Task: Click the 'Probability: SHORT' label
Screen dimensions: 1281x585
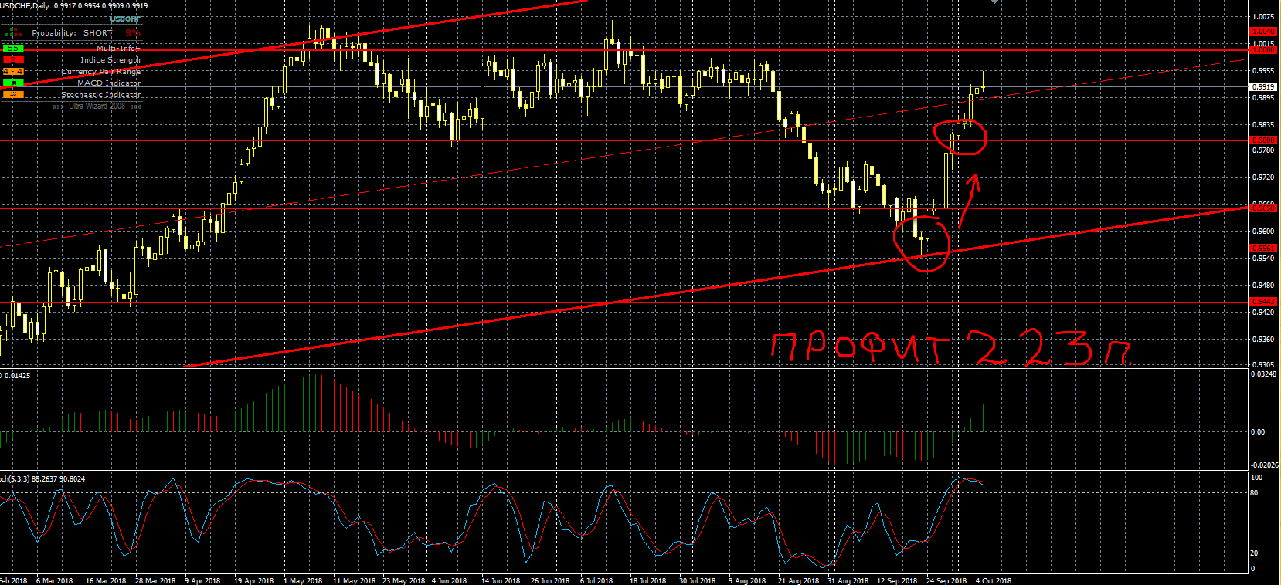Action: point(72,33)
